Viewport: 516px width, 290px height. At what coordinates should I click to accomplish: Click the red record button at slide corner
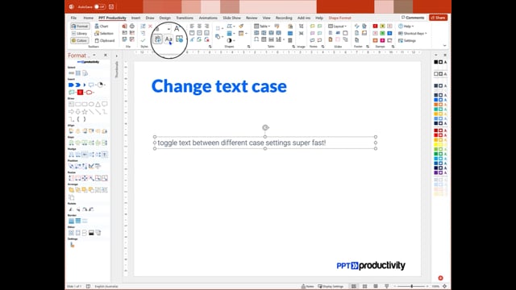point(440,278)
